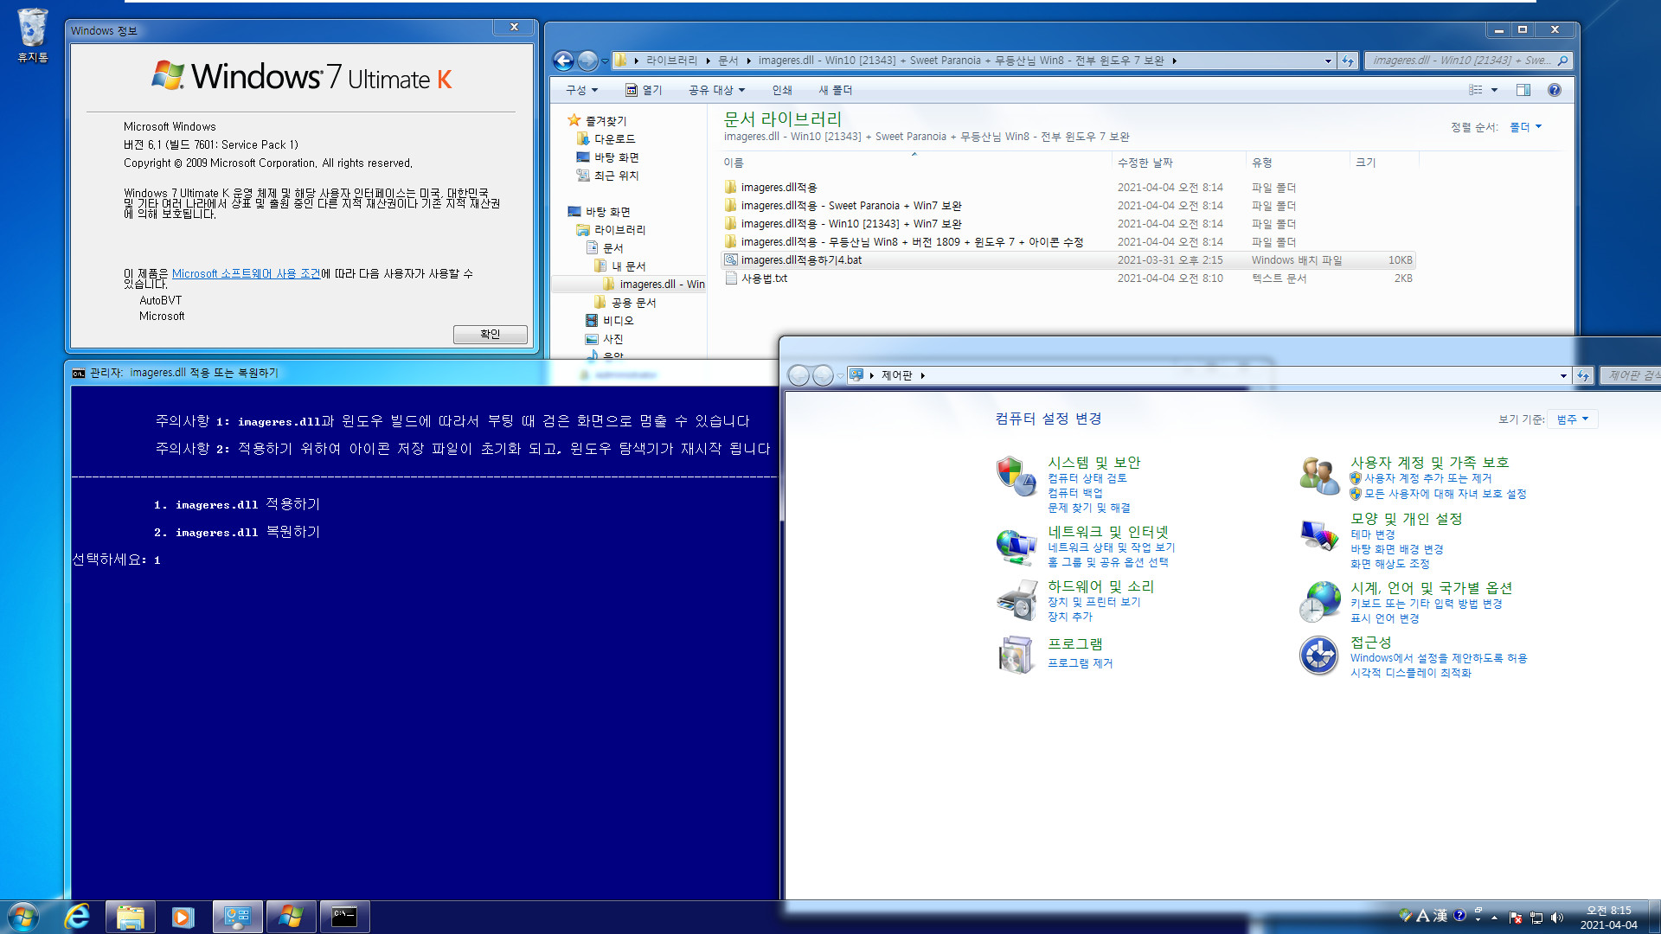Viewport: 1661px width, 934px height.
Task: Open 컴퓨터 상태 검토 link
Action: tap(1087, 478)
